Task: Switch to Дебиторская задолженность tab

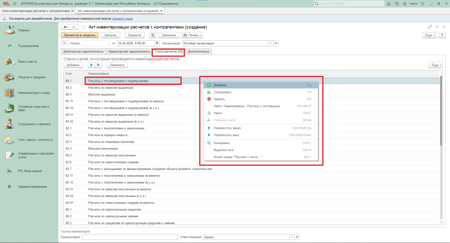Action: 83,51
